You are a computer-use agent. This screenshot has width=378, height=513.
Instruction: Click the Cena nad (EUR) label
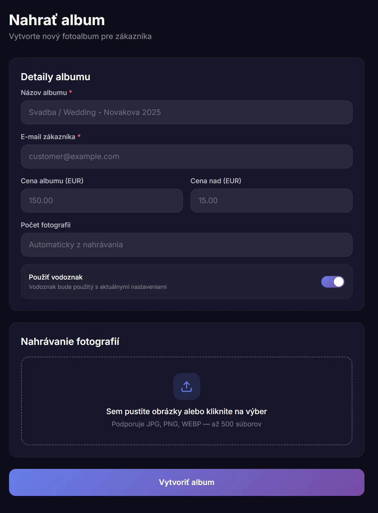216,181
